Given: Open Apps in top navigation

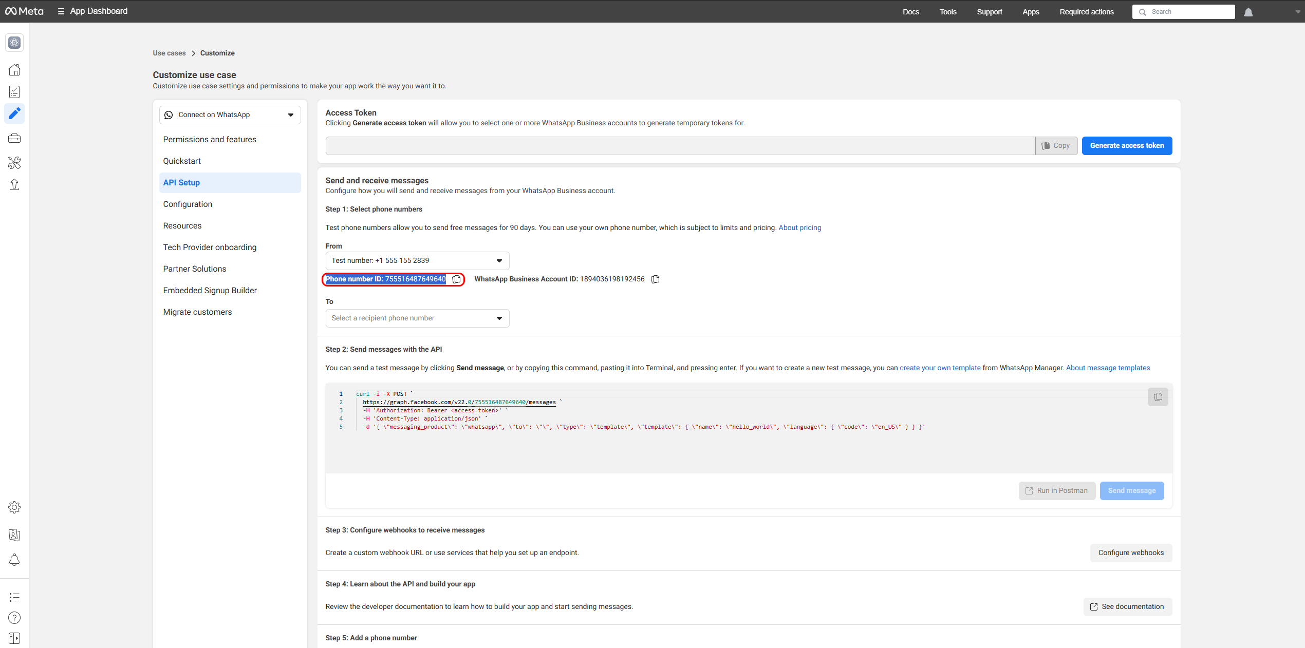Looking at the screenshot, I should 1031,12.
